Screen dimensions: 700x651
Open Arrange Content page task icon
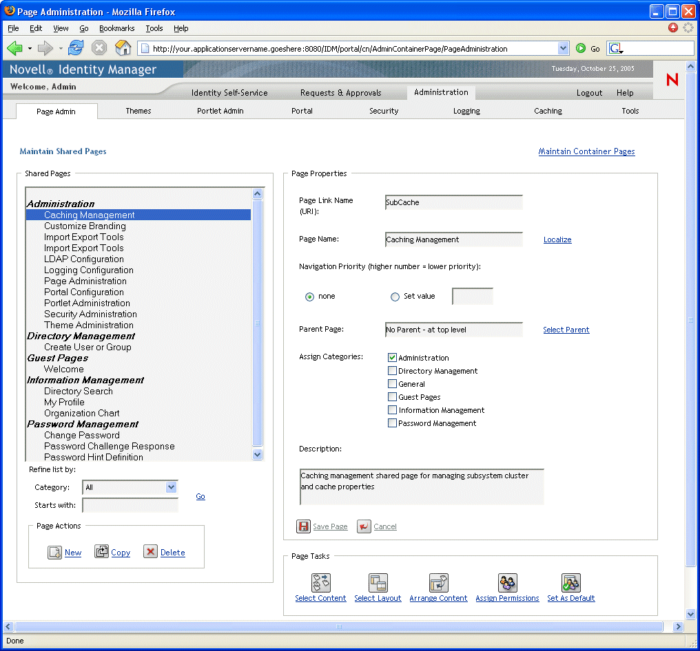(439, 583)
